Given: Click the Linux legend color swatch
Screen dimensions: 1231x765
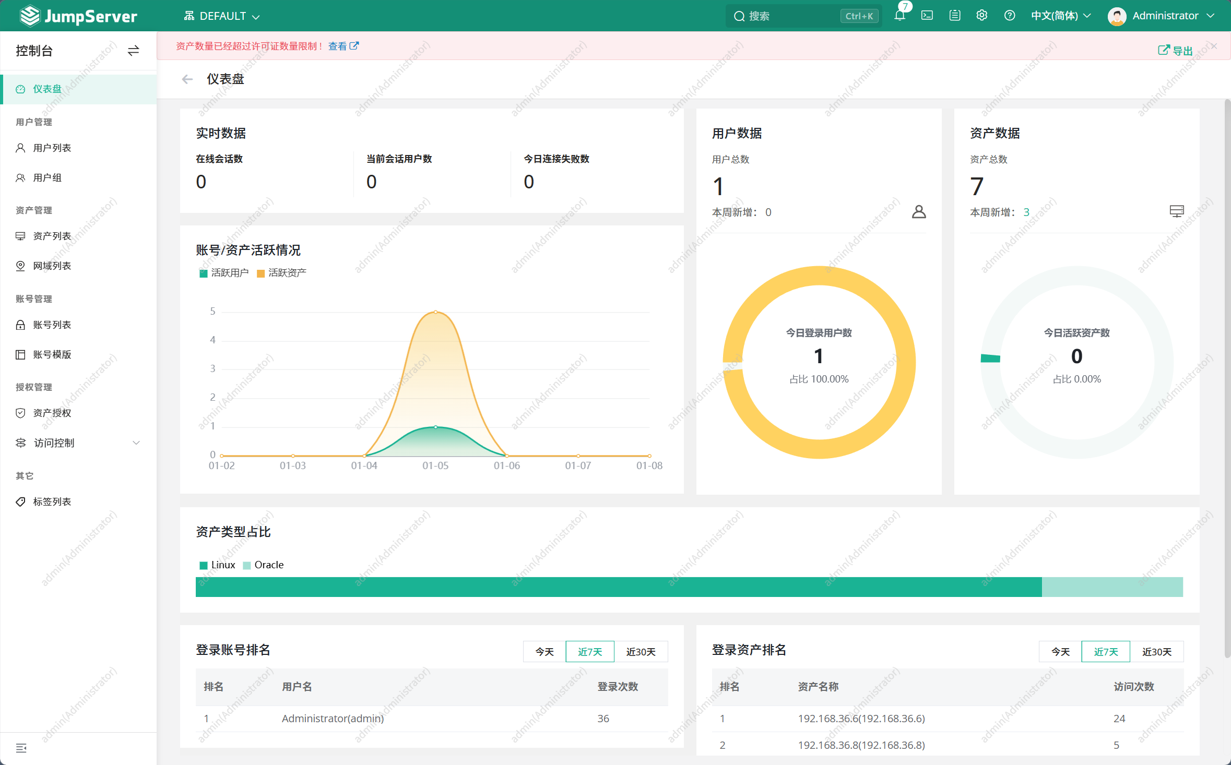Looking at the screenshot, I should tap(204, 565).
